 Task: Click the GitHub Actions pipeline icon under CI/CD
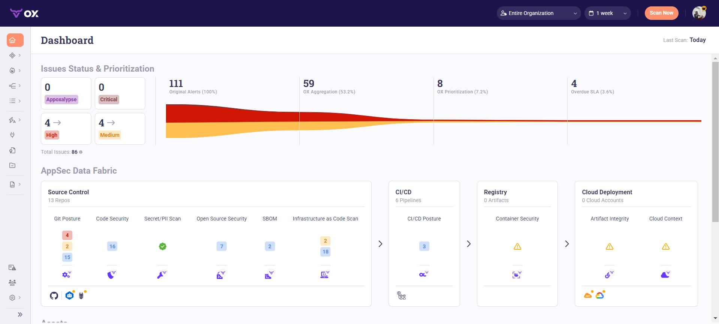(401, 296)
